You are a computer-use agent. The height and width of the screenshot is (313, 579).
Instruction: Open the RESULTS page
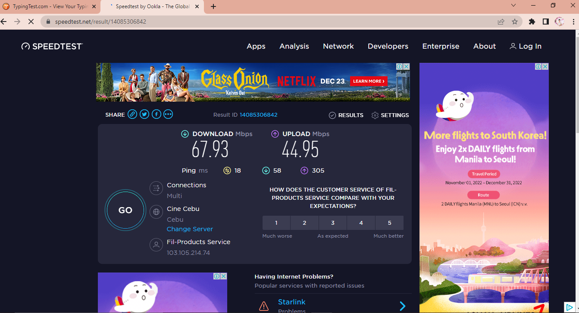(x=346, y=115)
